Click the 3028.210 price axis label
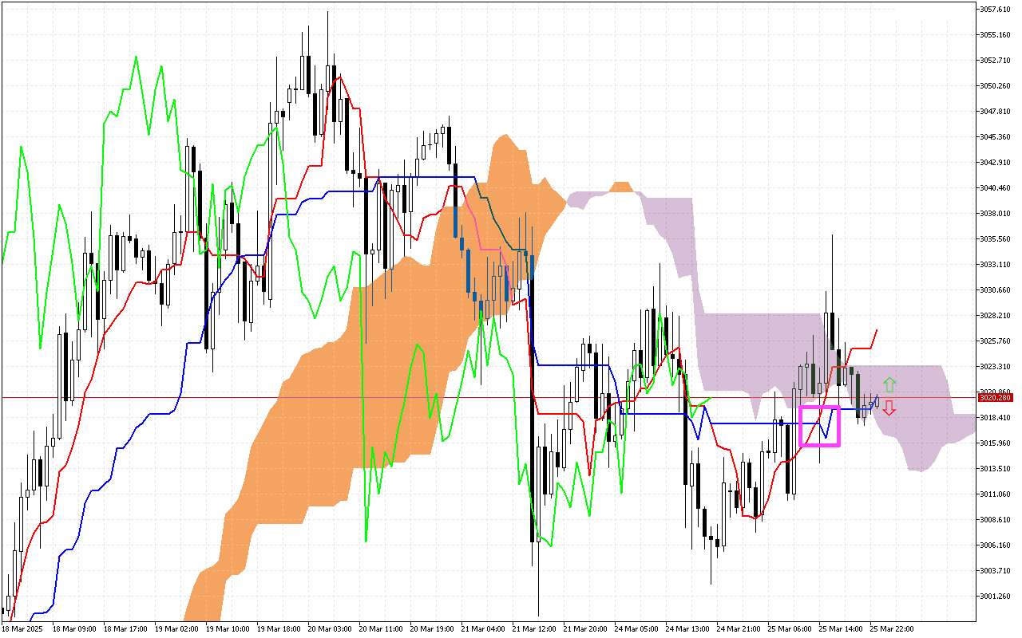The height and width of the screenshot is (638, 1022). [x=996, y=316]
